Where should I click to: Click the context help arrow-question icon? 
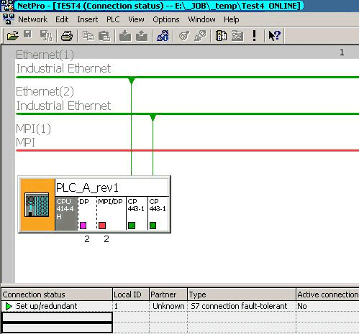[274, 36]
